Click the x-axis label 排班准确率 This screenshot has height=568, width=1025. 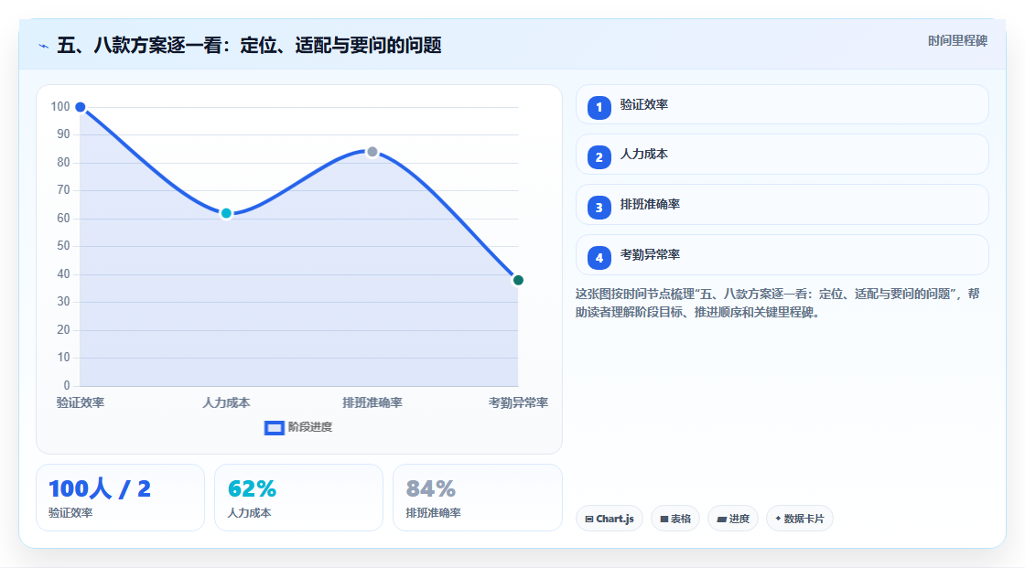click(372, 402)
